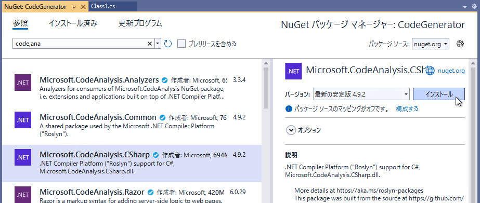Click the 説明 heading
Image resolution: width=480 pixels, height=203 pixels.
[291, 155]
